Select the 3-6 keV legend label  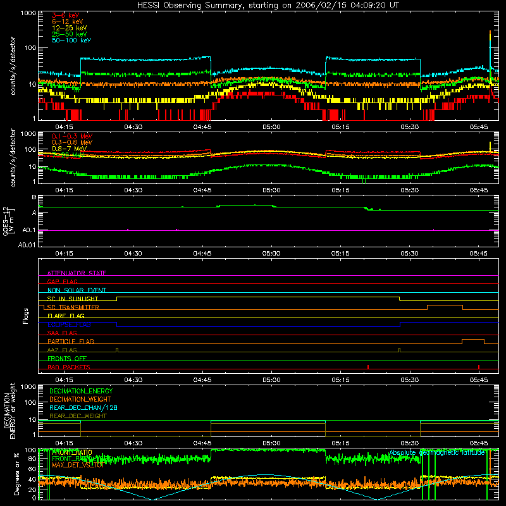[x=66, y=15]
